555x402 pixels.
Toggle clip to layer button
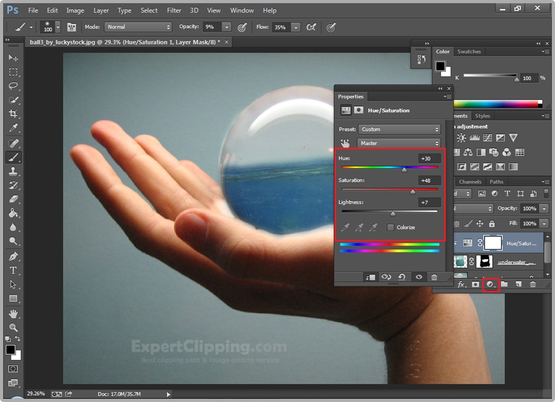tap(369, 277)
